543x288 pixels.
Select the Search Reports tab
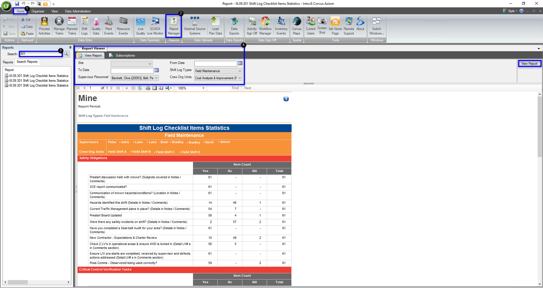27,62
